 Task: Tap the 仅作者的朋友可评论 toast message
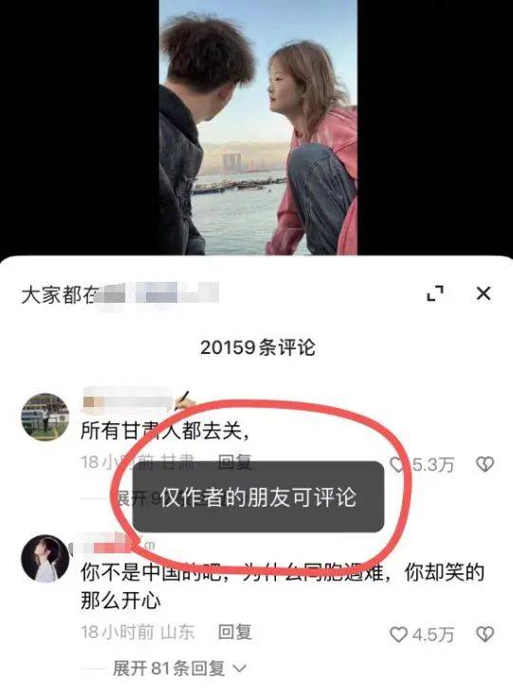click(x=258, y=496)
